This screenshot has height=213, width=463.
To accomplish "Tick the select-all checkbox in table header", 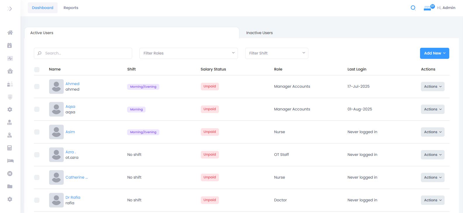I will tap(37, 69).
